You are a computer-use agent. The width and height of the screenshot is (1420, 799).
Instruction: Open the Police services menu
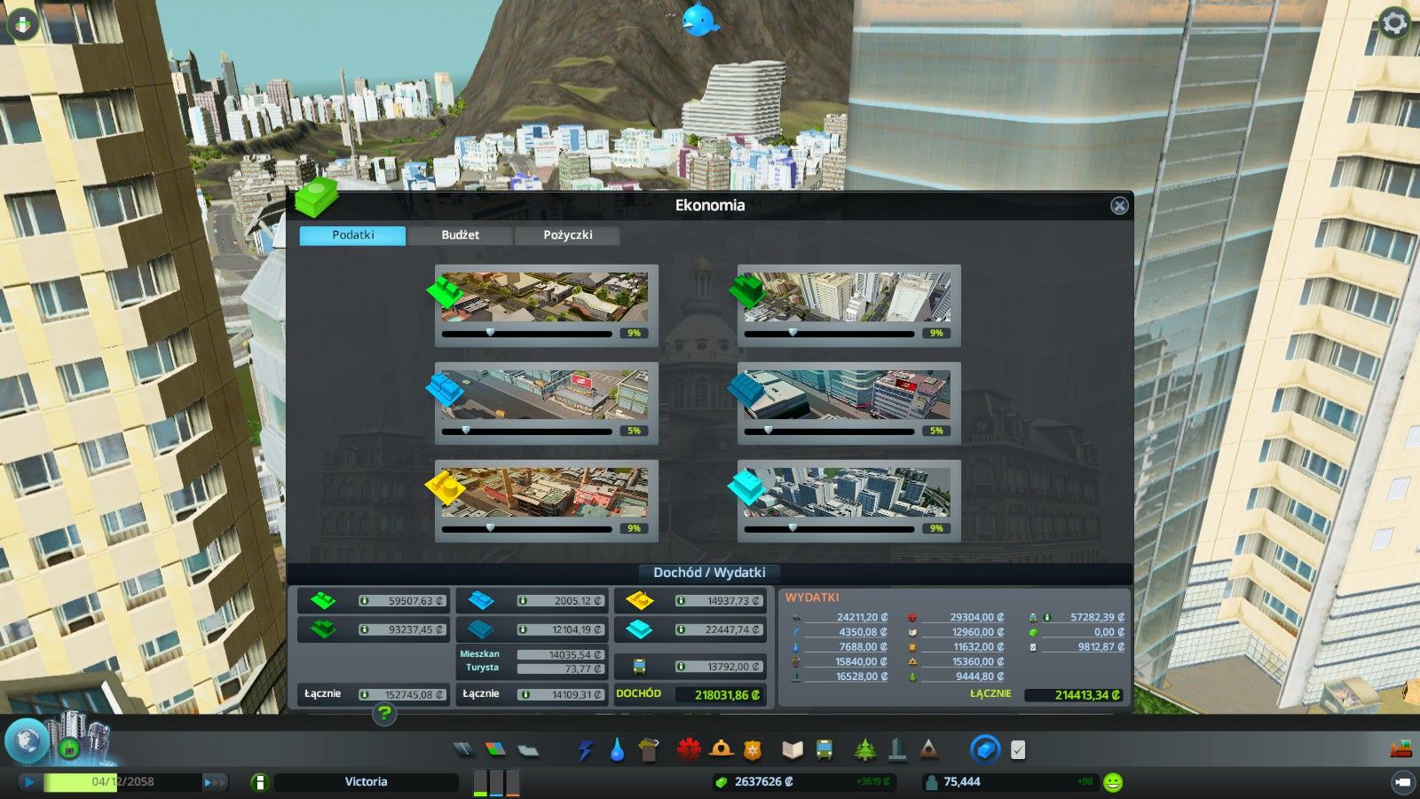(x=753, y=751)
